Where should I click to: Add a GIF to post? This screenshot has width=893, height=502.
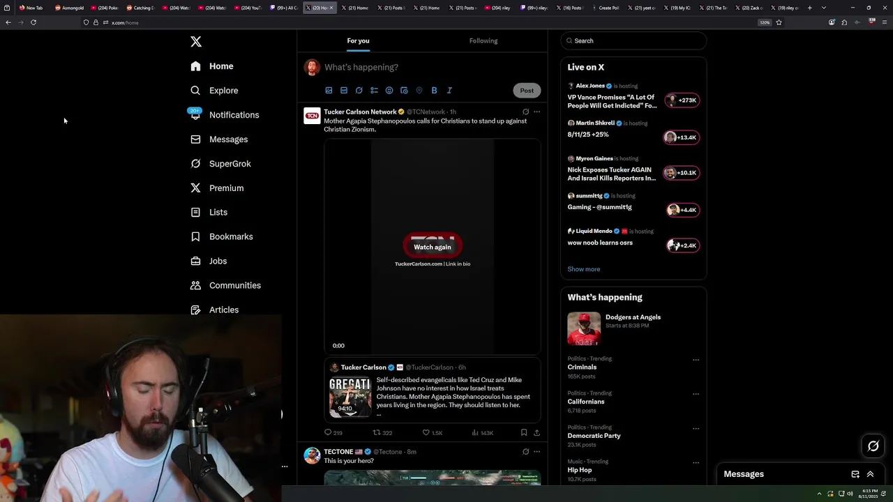344,90
